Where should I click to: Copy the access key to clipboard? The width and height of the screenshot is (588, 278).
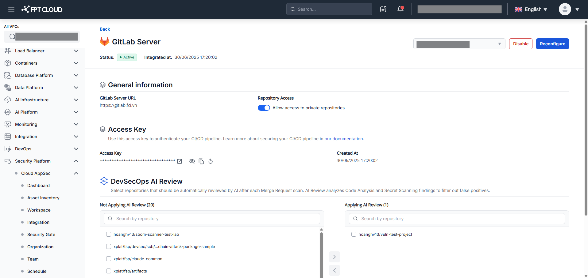[x=201, y=161]
